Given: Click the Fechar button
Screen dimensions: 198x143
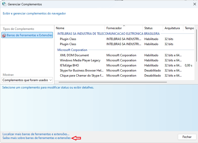Looking at the screenshot, I should pos(187,137).
